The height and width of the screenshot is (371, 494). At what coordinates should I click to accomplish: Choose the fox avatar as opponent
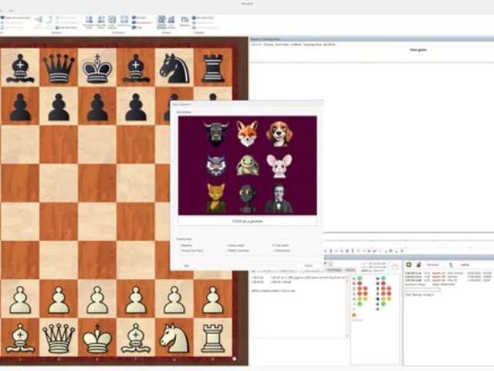tap(247, 134)
